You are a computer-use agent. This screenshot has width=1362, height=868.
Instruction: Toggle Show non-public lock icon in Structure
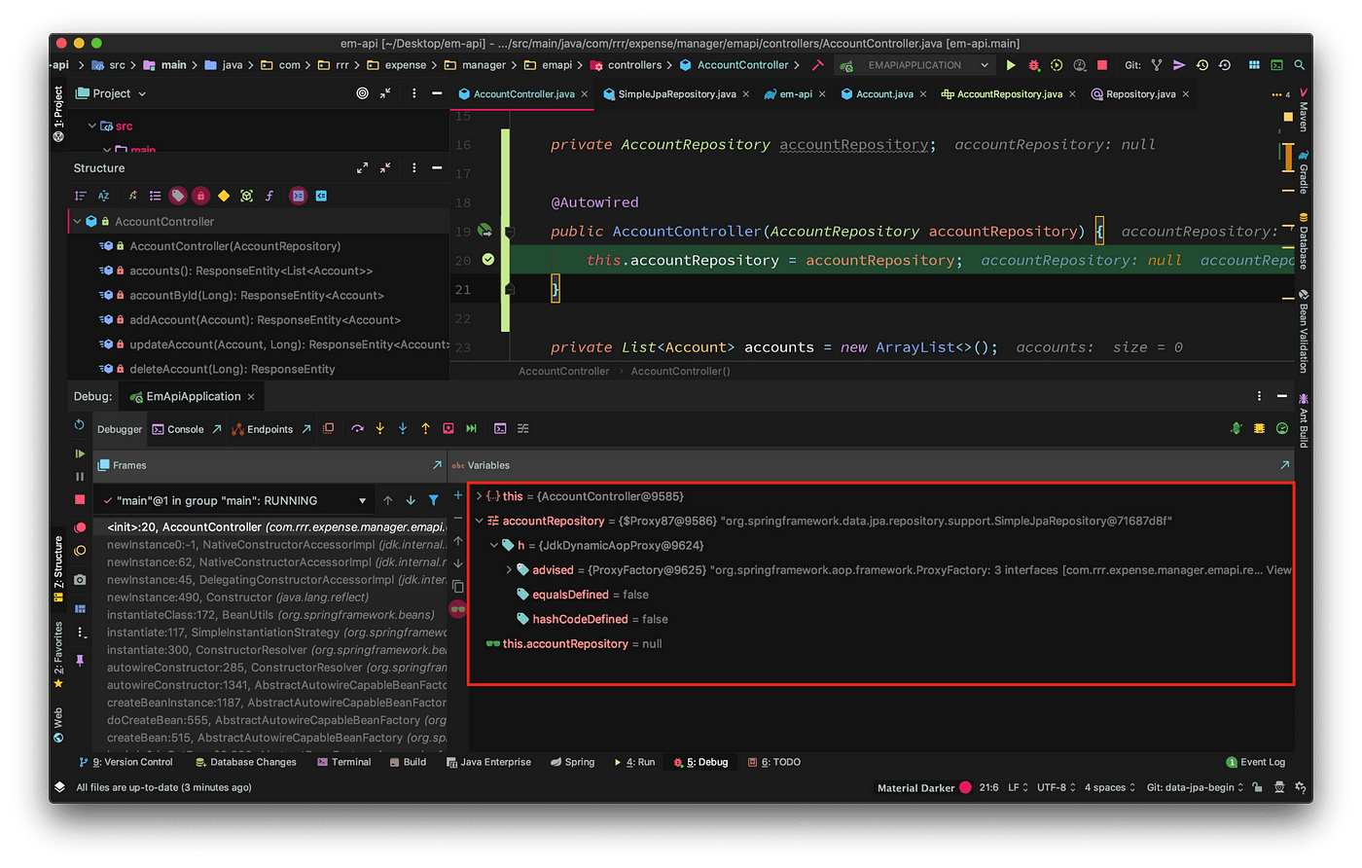pos(200,196)
